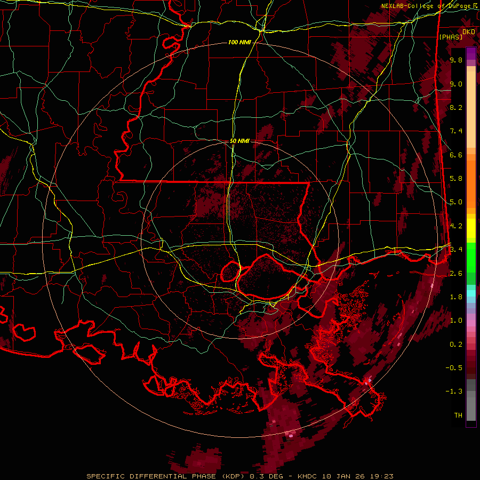Click the 4.2 scale value
The image size is (480, 480).
click(456, 226)
